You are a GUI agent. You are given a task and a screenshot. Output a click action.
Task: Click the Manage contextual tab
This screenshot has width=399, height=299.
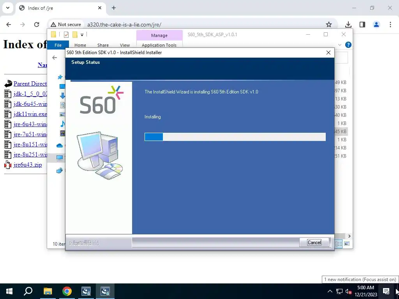coord(159,35)
